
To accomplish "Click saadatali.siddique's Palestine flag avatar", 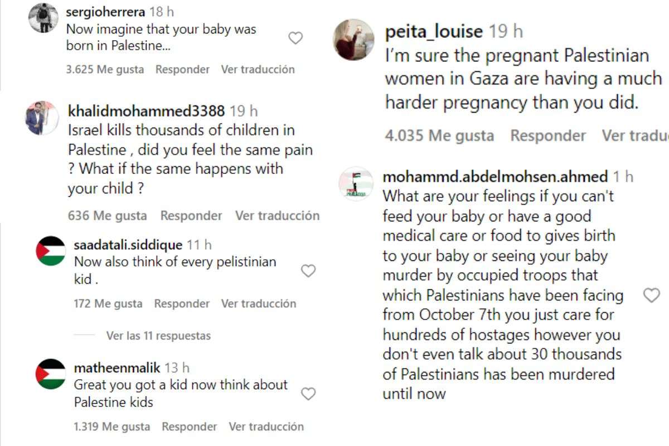I will point(51,251).
